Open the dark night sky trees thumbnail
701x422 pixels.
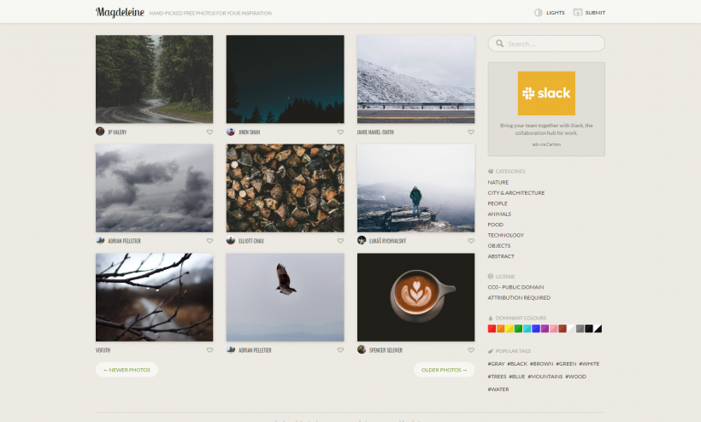click(286, 79)
